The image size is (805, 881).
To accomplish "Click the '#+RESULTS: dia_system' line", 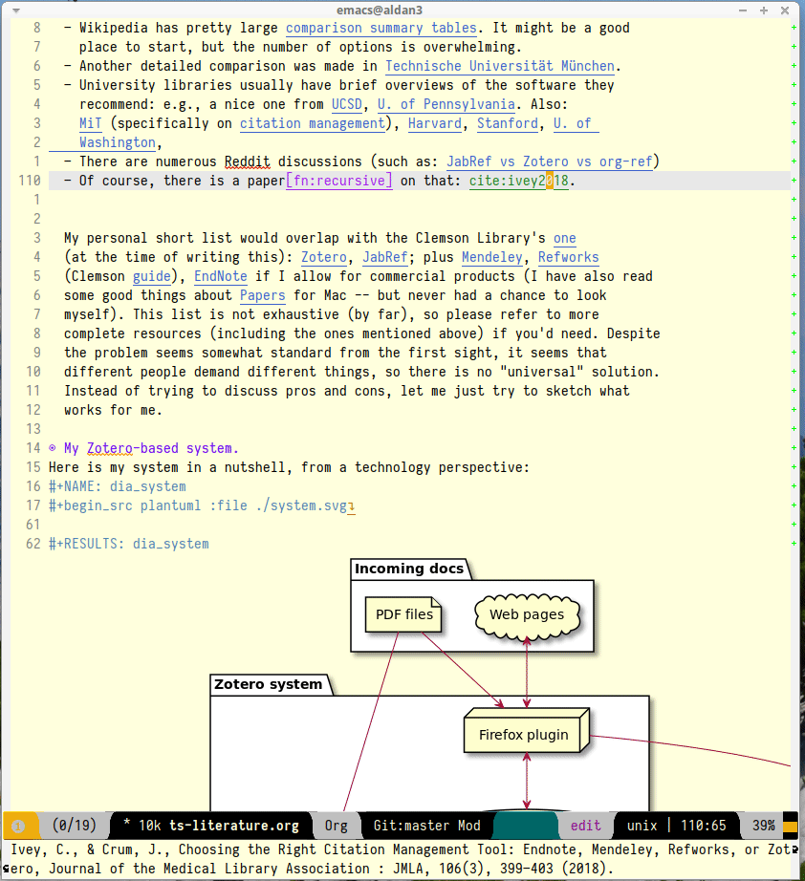I will coord(129,544).
